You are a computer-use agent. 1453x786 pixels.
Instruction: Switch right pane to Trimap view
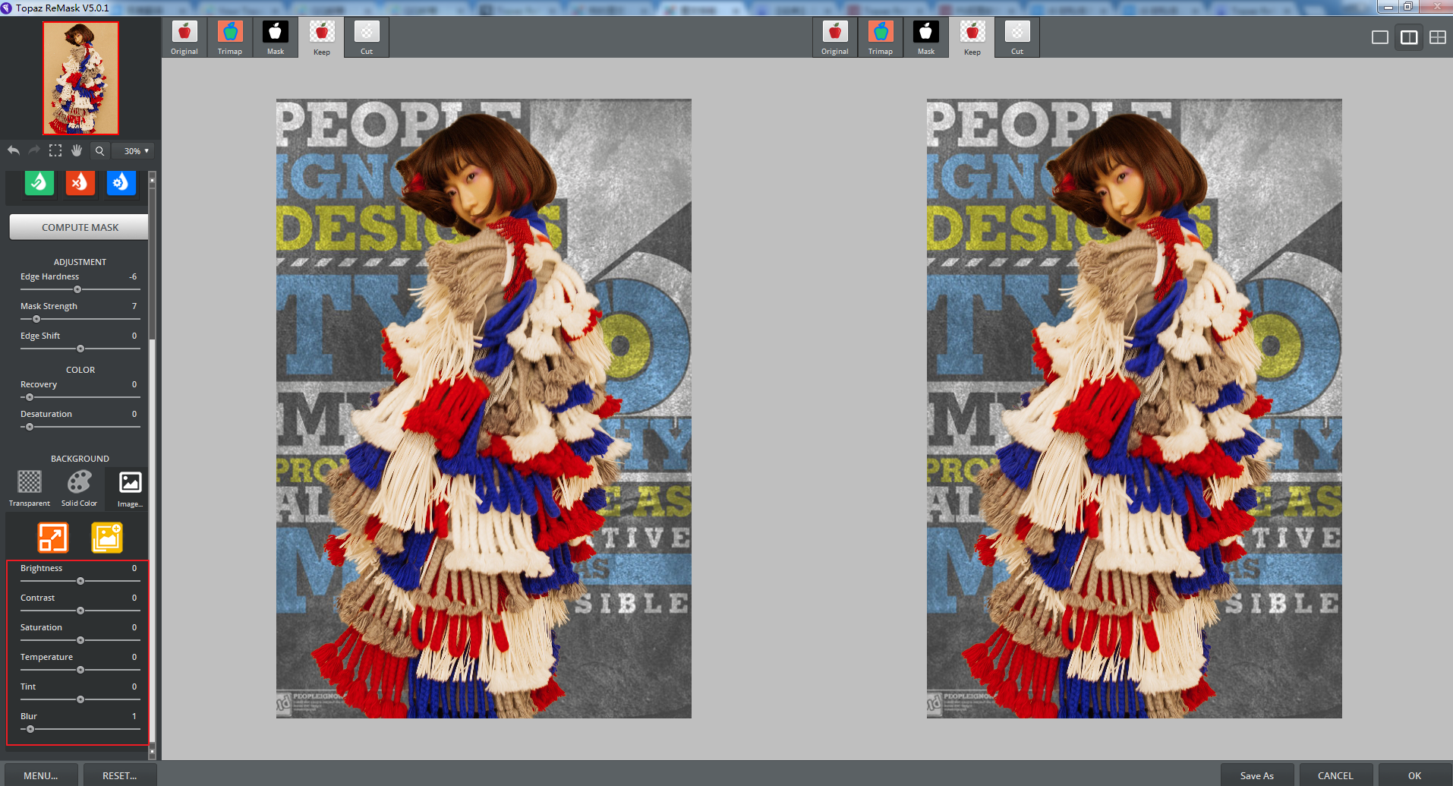click(881, 37)
